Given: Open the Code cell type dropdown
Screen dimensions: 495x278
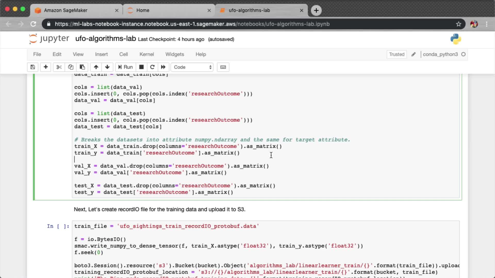Looking at the screenshot, I should coord(192,67).
